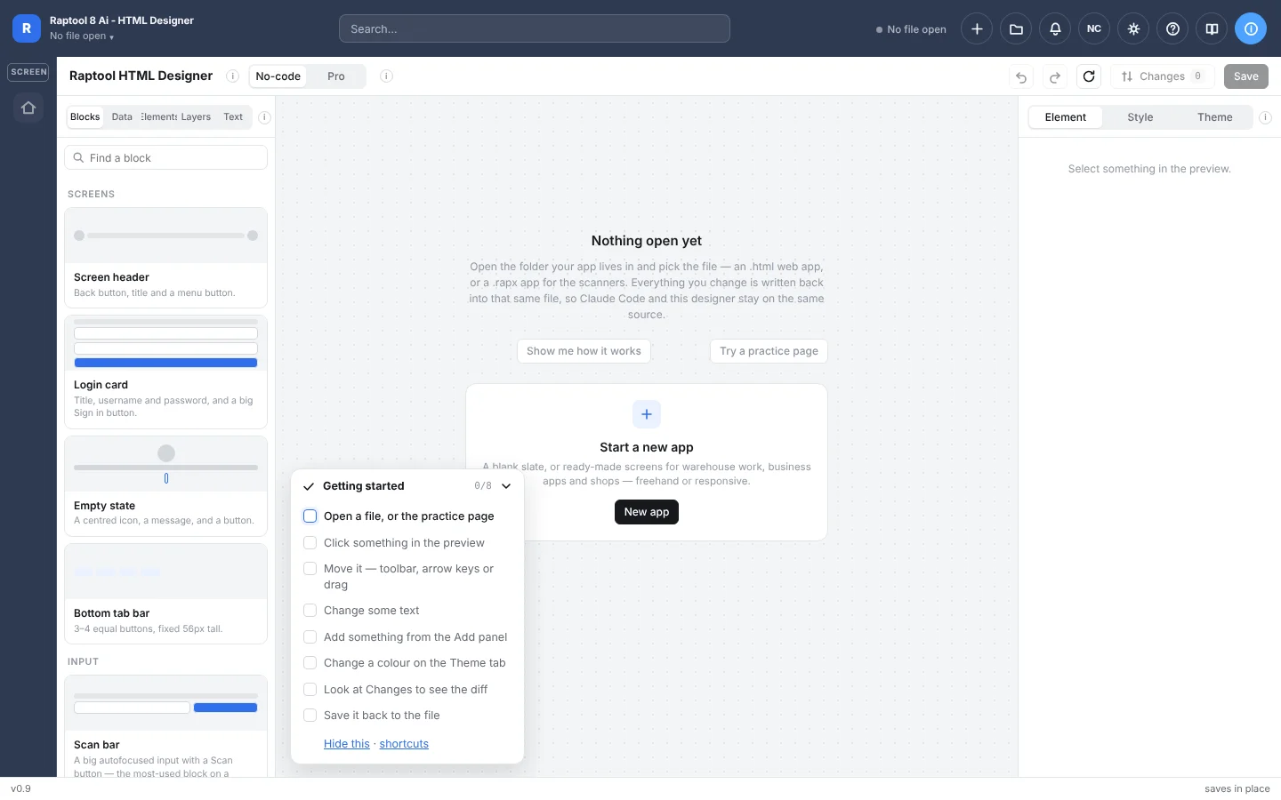Image resolution: width=1281 pixels, height=800 pixels.
Task: Focus the 'Find a block' field
Action: (166, 157)
